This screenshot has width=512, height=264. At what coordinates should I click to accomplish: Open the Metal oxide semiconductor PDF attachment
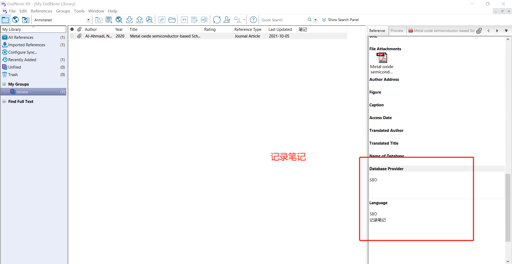pos(382,58)
